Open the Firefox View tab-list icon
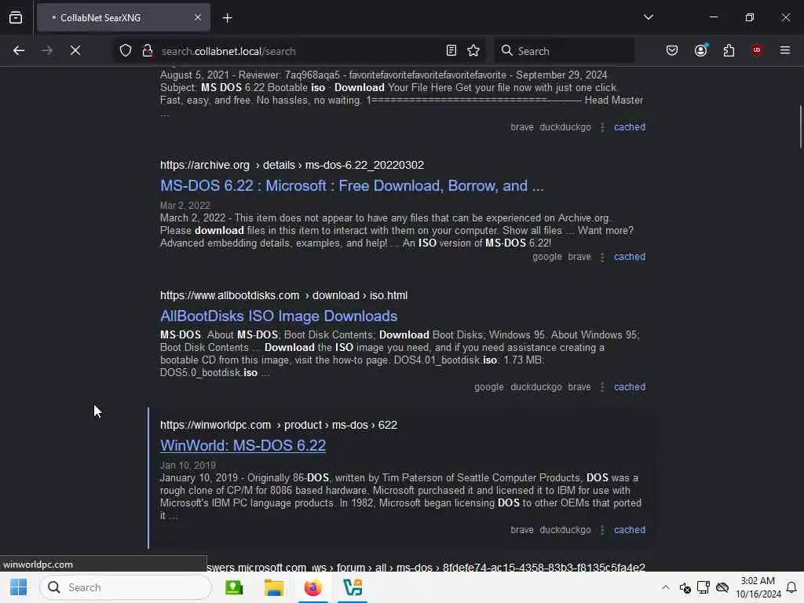Viewport: 804px width, 603px height. point(16,17)
